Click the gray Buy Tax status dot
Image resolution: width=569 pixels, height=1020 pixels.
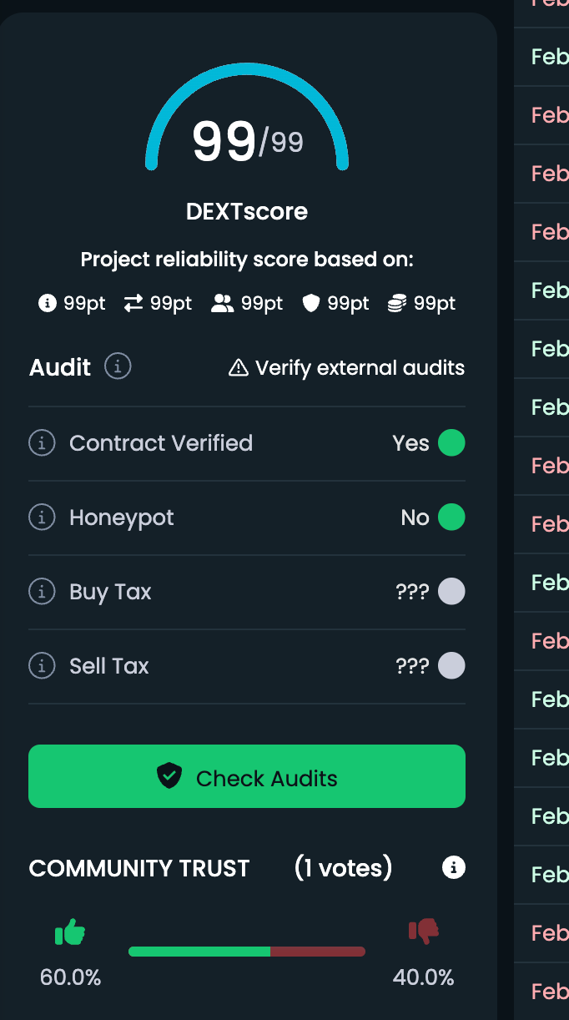pos(451,592)
